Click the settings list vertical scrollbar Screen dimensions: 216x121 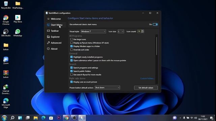pyautogui.click(x=156, y=46)
